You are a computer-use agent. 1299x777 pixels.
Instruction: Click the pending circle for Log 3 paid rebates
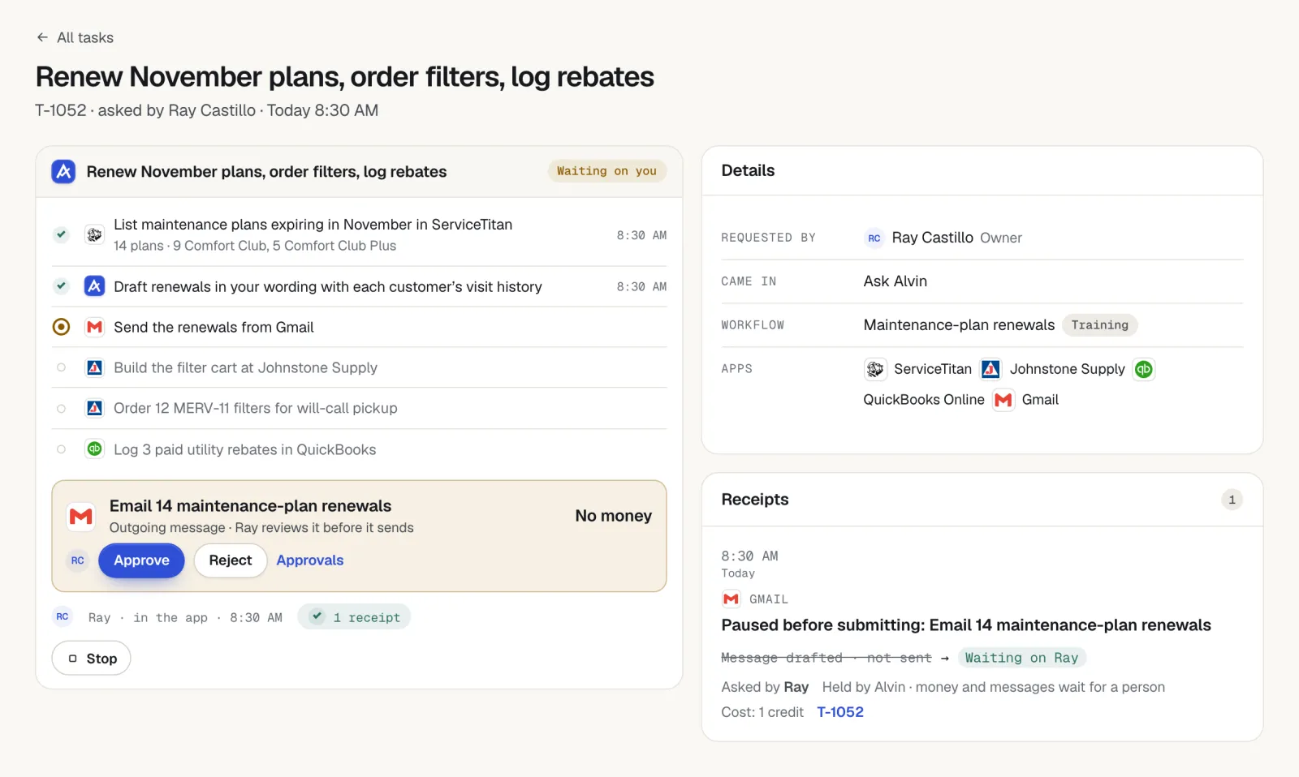61,449
